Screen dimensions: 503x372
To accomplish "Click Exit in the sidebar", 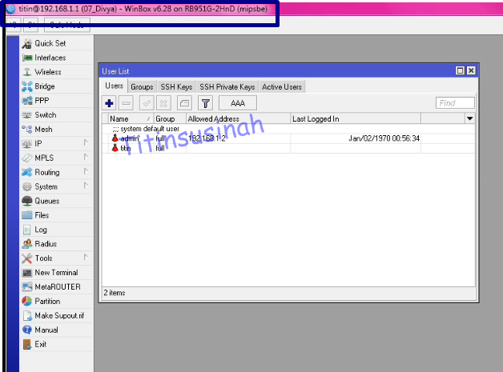I will pos(56,344).
